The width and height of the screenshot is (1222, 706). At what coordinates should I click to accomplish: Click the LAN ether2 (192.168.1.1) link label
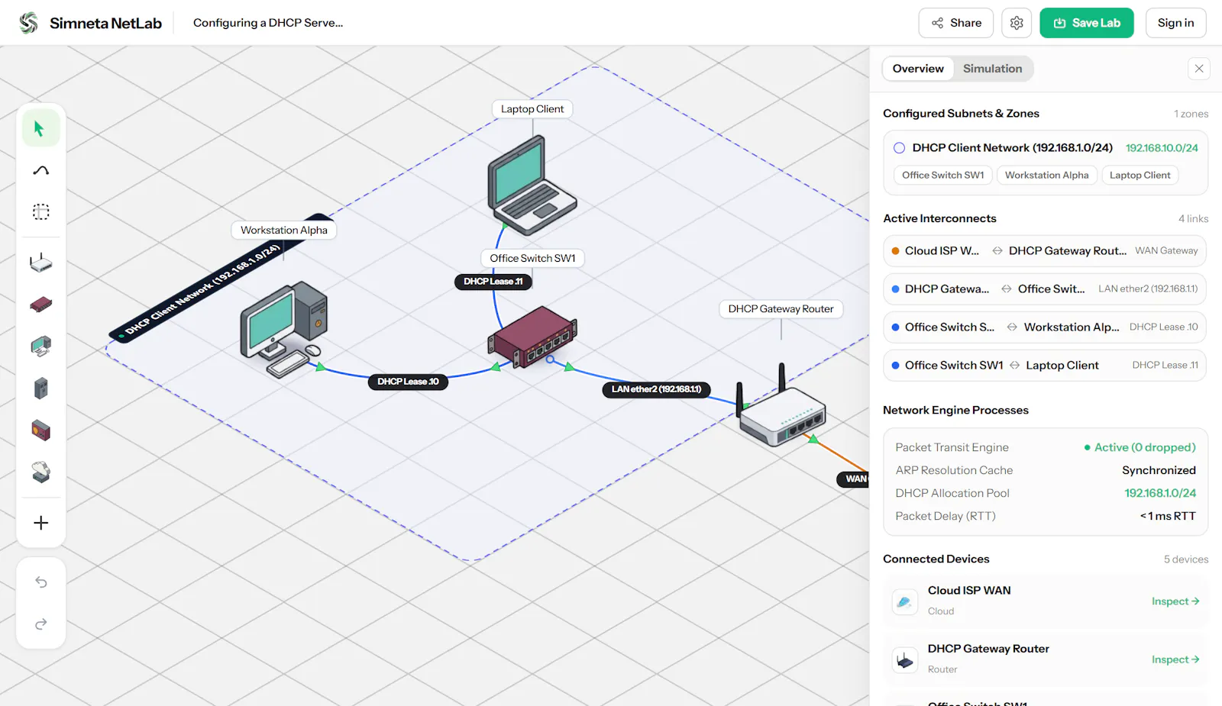coord(656,389)
